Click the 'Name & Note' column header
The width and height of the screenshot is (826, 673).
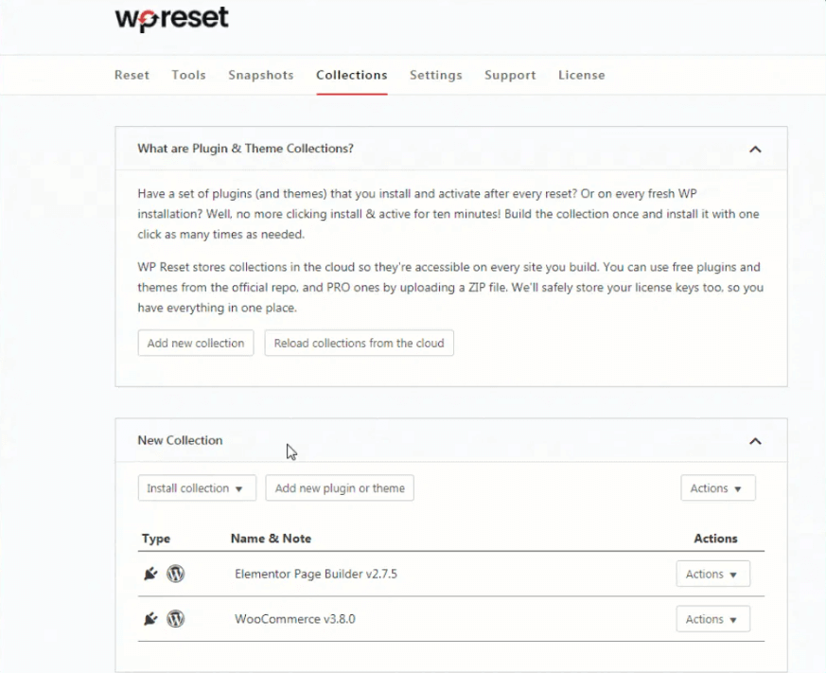pyautogui.click(x=271, y=539)
